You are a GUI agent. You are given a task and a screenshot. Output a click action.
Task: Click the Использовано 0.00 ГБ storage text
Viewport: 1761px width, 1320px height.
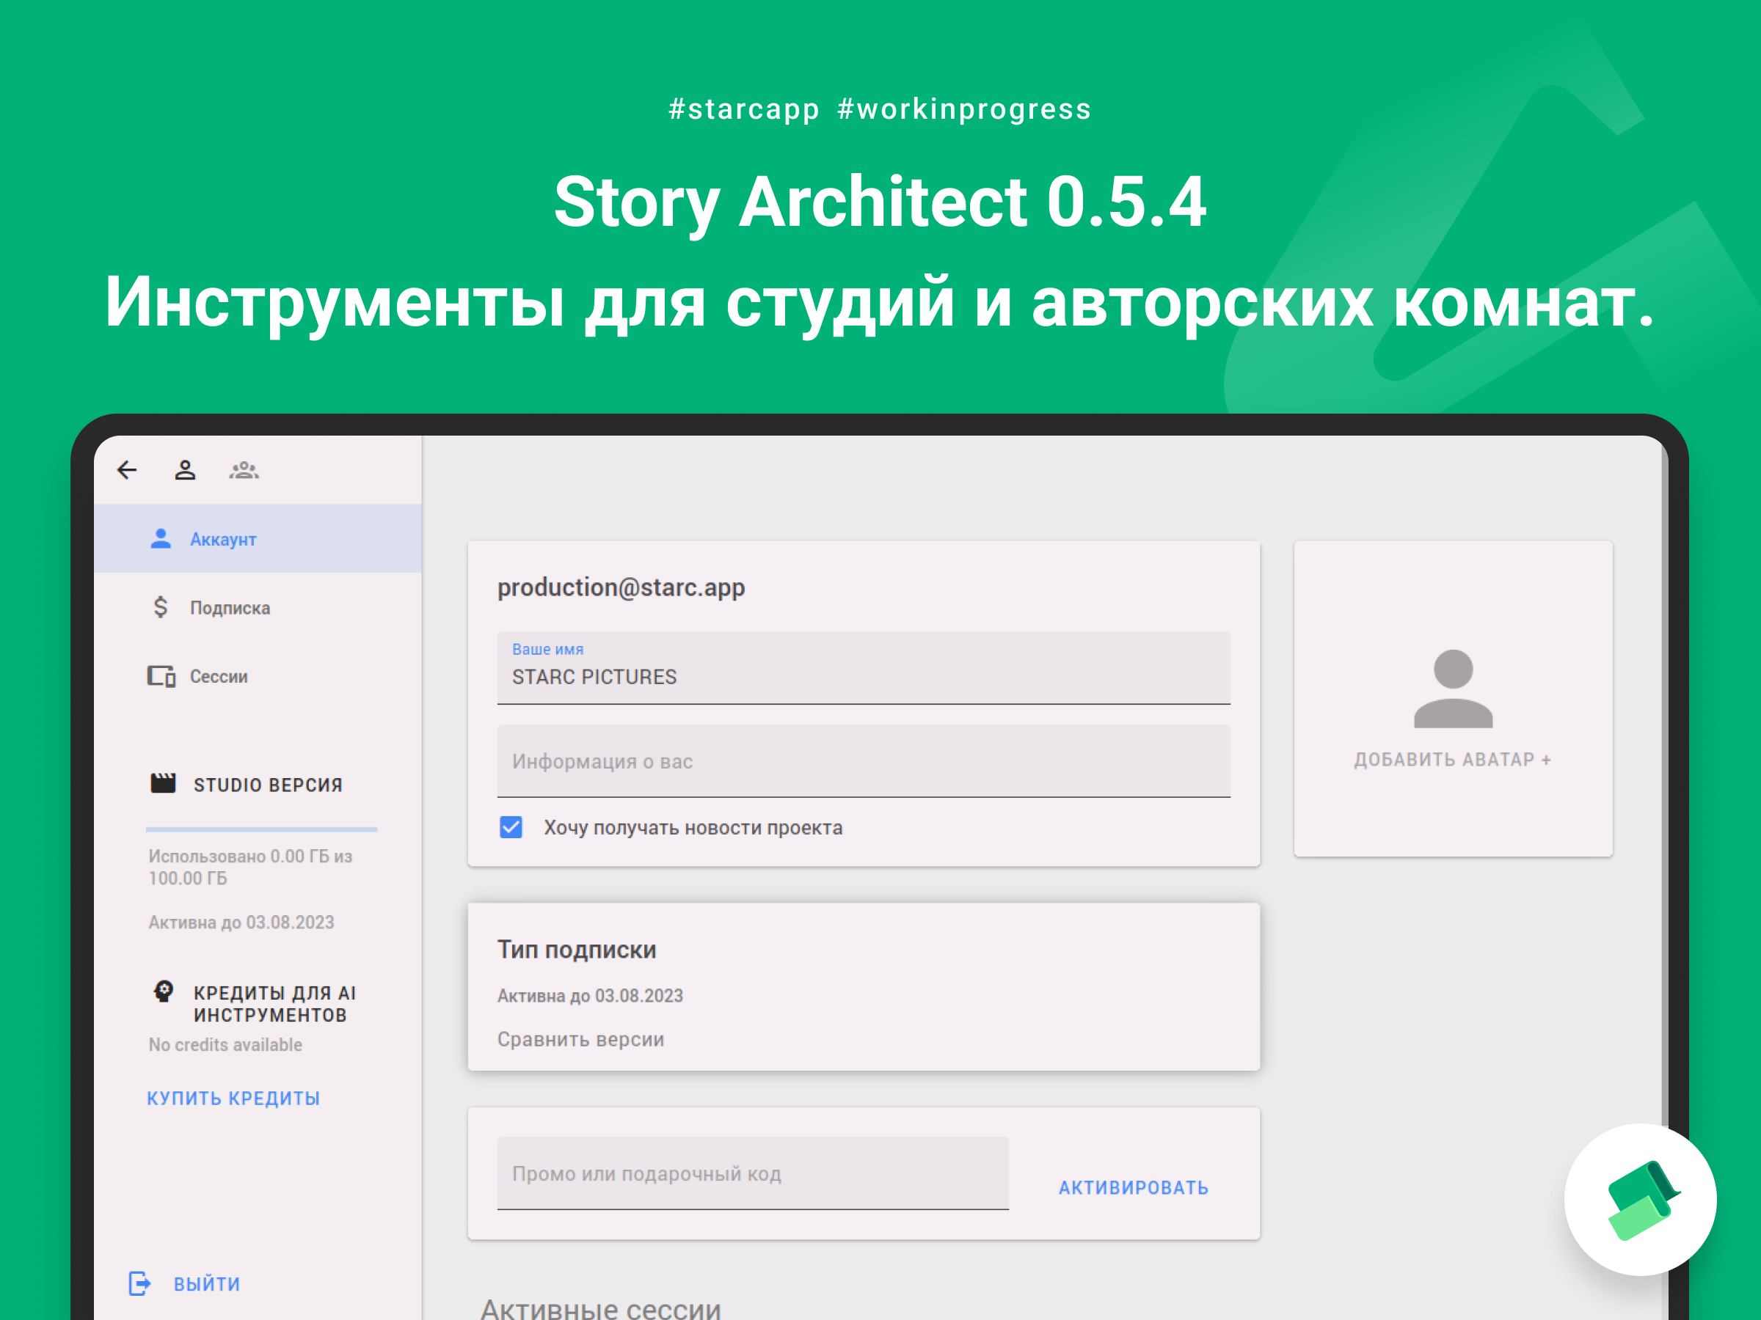coord(251,868)
